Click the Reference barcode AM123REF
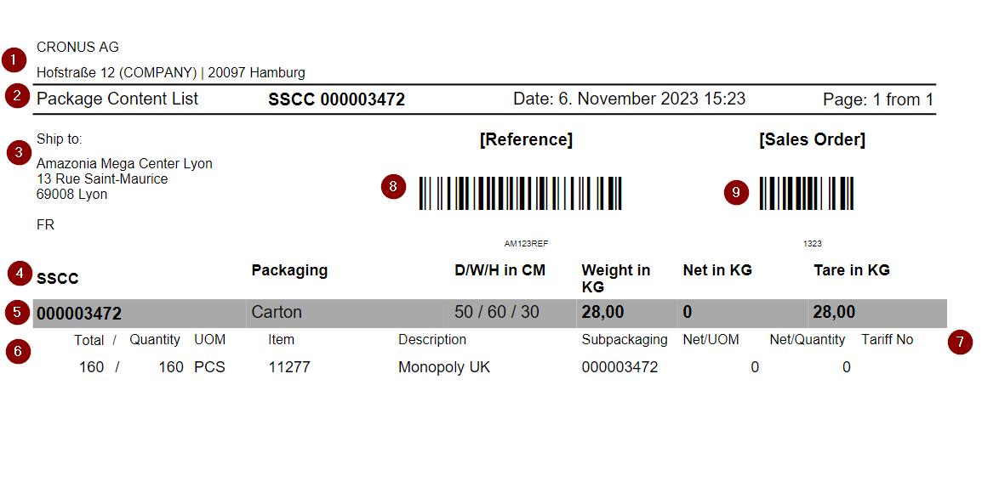 pos(520,194)
